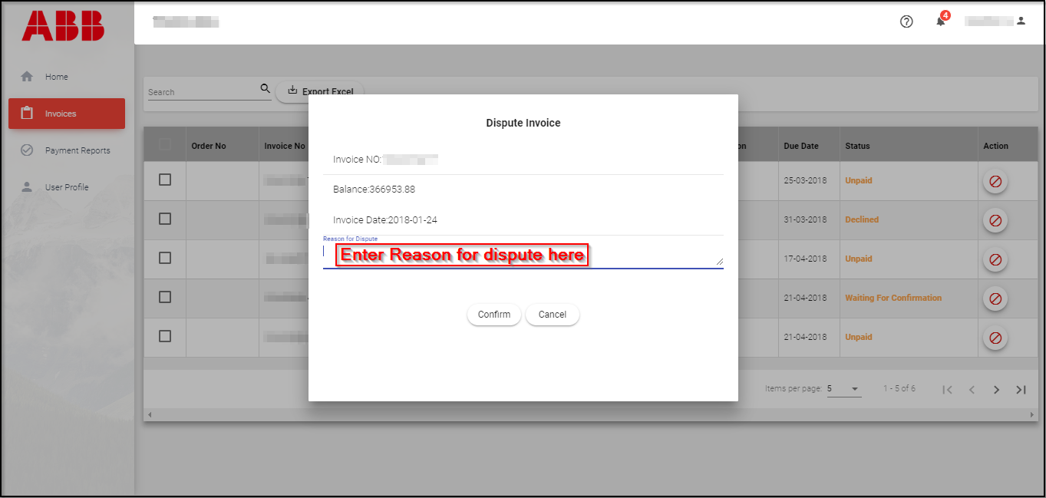Click the help question mark icon

(906, 21)
